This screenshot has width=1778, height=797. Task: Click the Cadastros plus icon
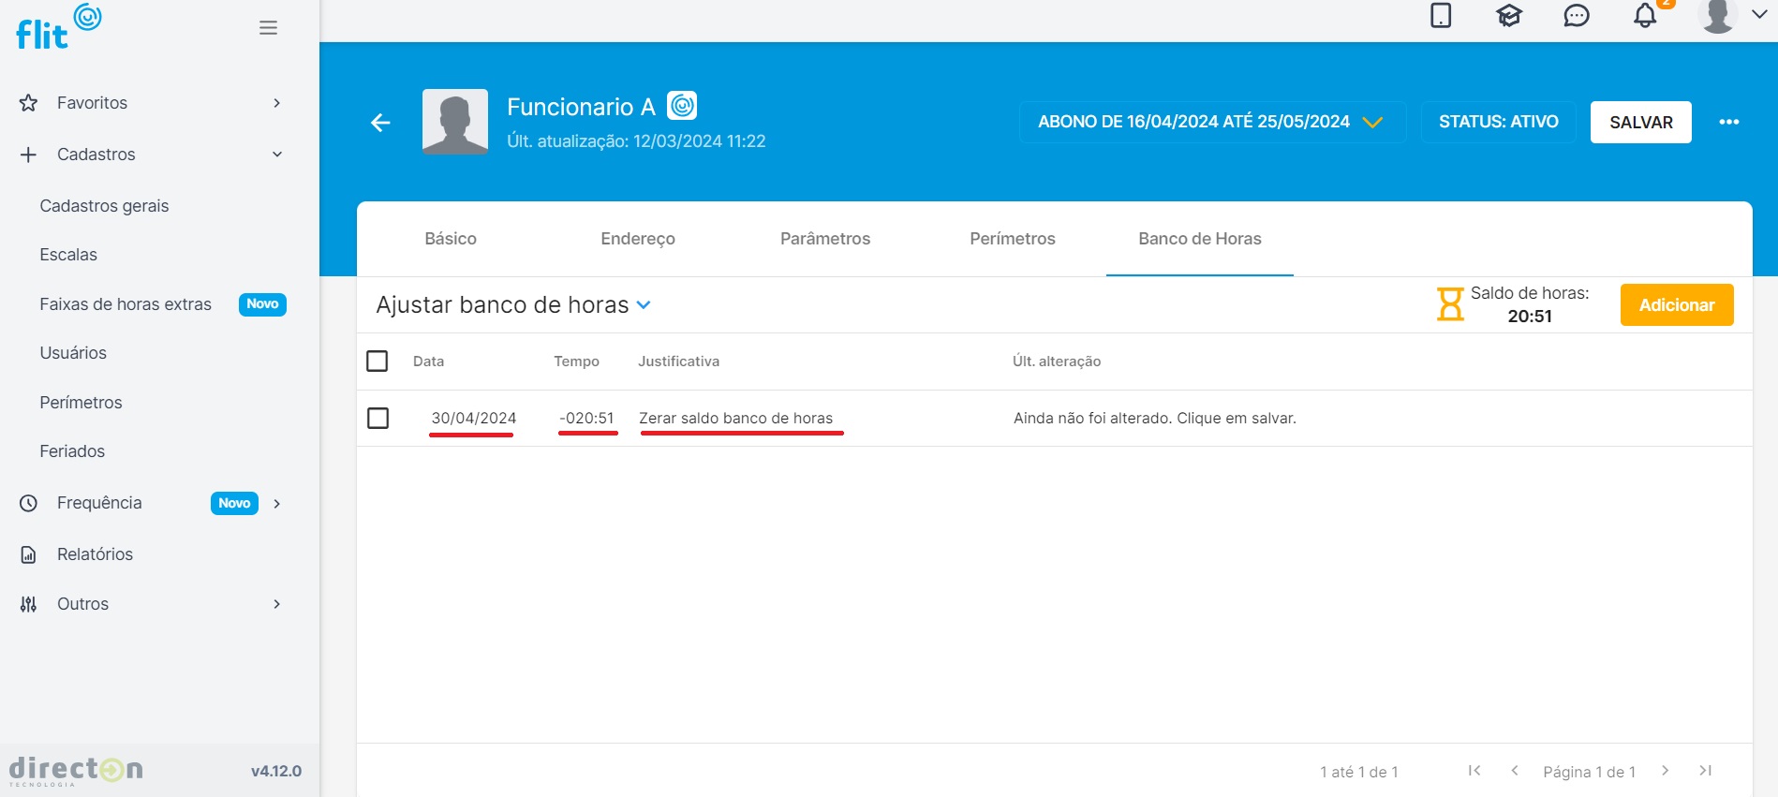(29, 155)
